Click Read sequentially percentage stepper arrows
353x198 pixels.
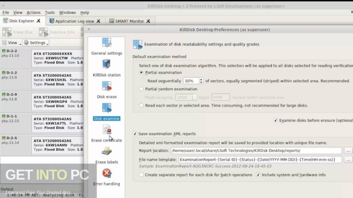click(x=201, y=81)
